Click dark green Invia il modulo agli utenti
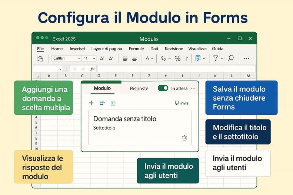Screen dimensions: 293x195 point(168,171)
